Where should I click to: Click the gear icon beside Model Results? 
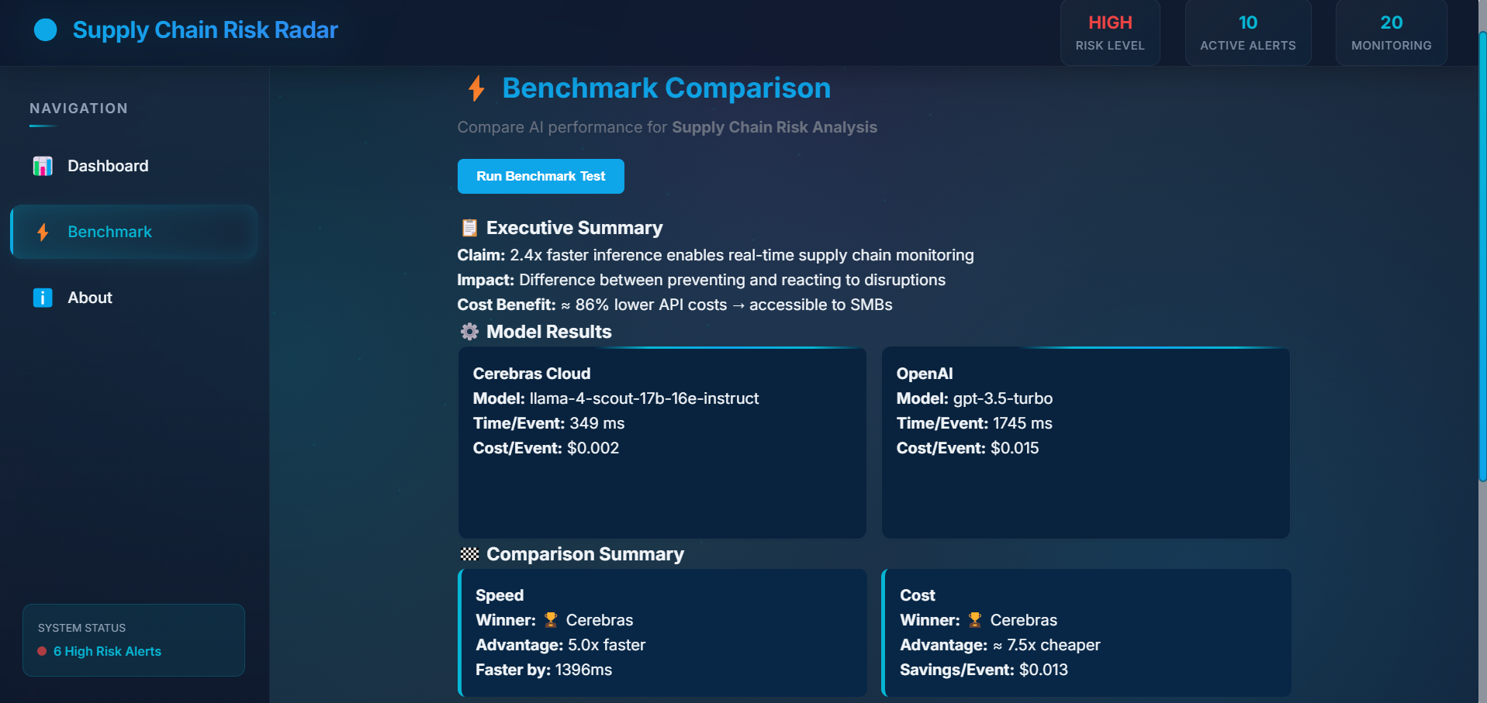[469, 332]
